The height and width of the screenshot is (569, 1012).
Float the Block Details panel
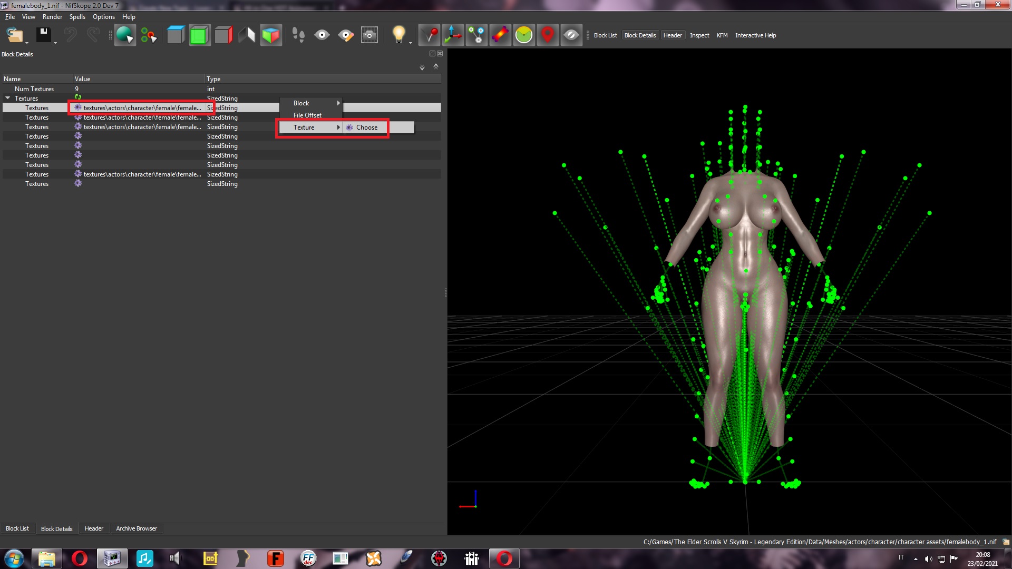pos(432,54)
